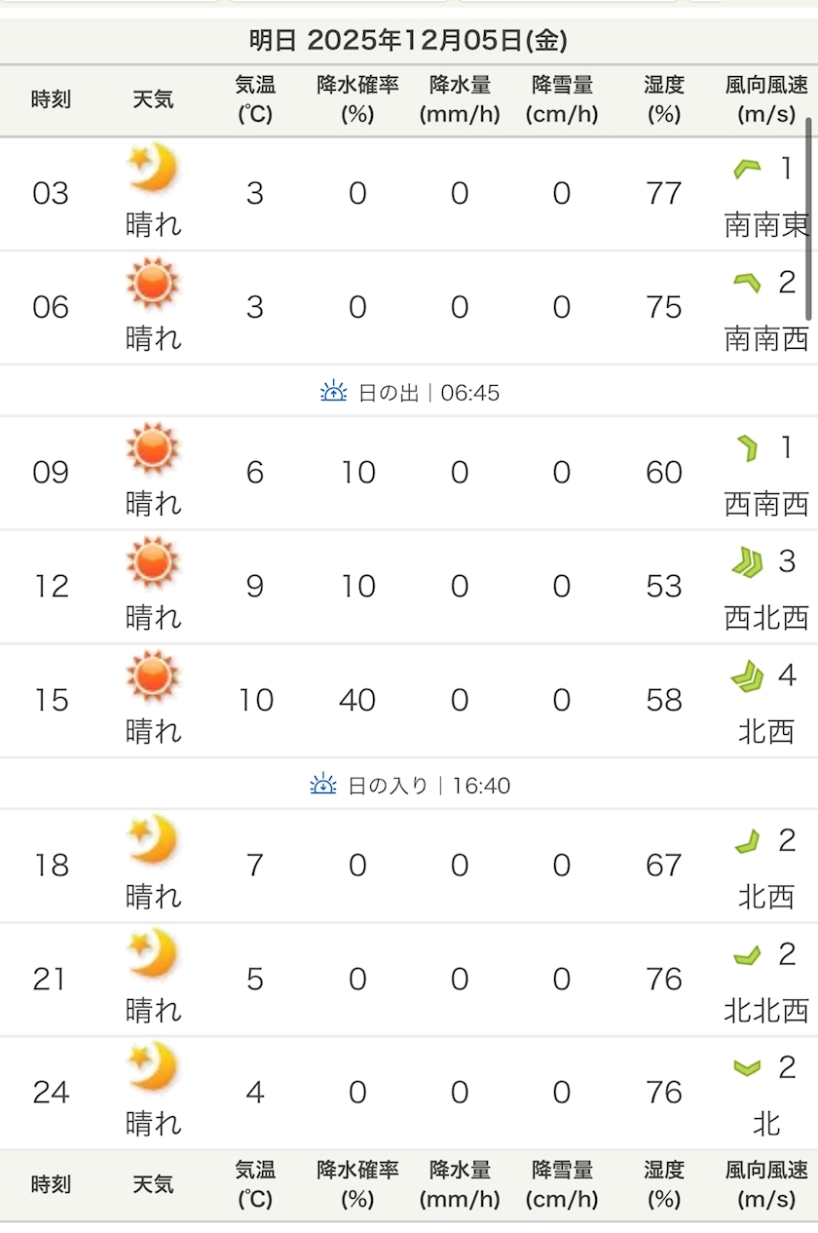The height and width of the screenshot is (1233, 818).
Task: Click the sun icon in the 12 row
Action: tap(153, 562)
